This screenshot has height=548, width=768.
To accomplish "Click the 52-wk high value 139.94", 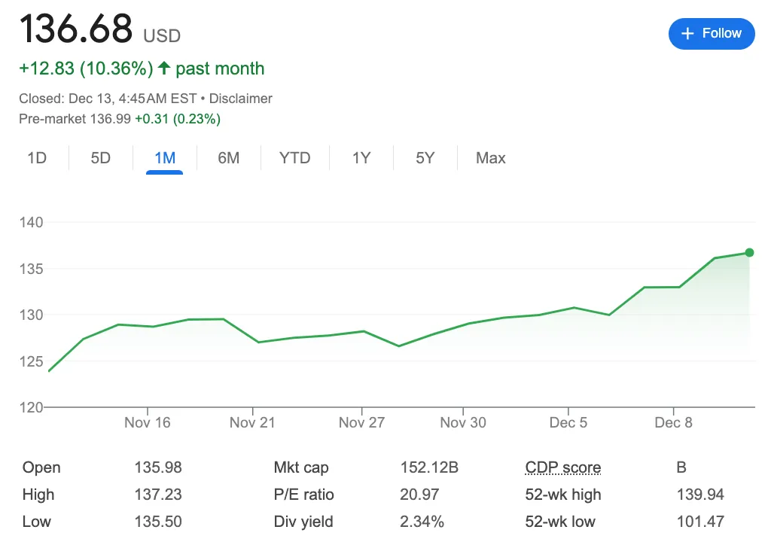I will 700,495.
